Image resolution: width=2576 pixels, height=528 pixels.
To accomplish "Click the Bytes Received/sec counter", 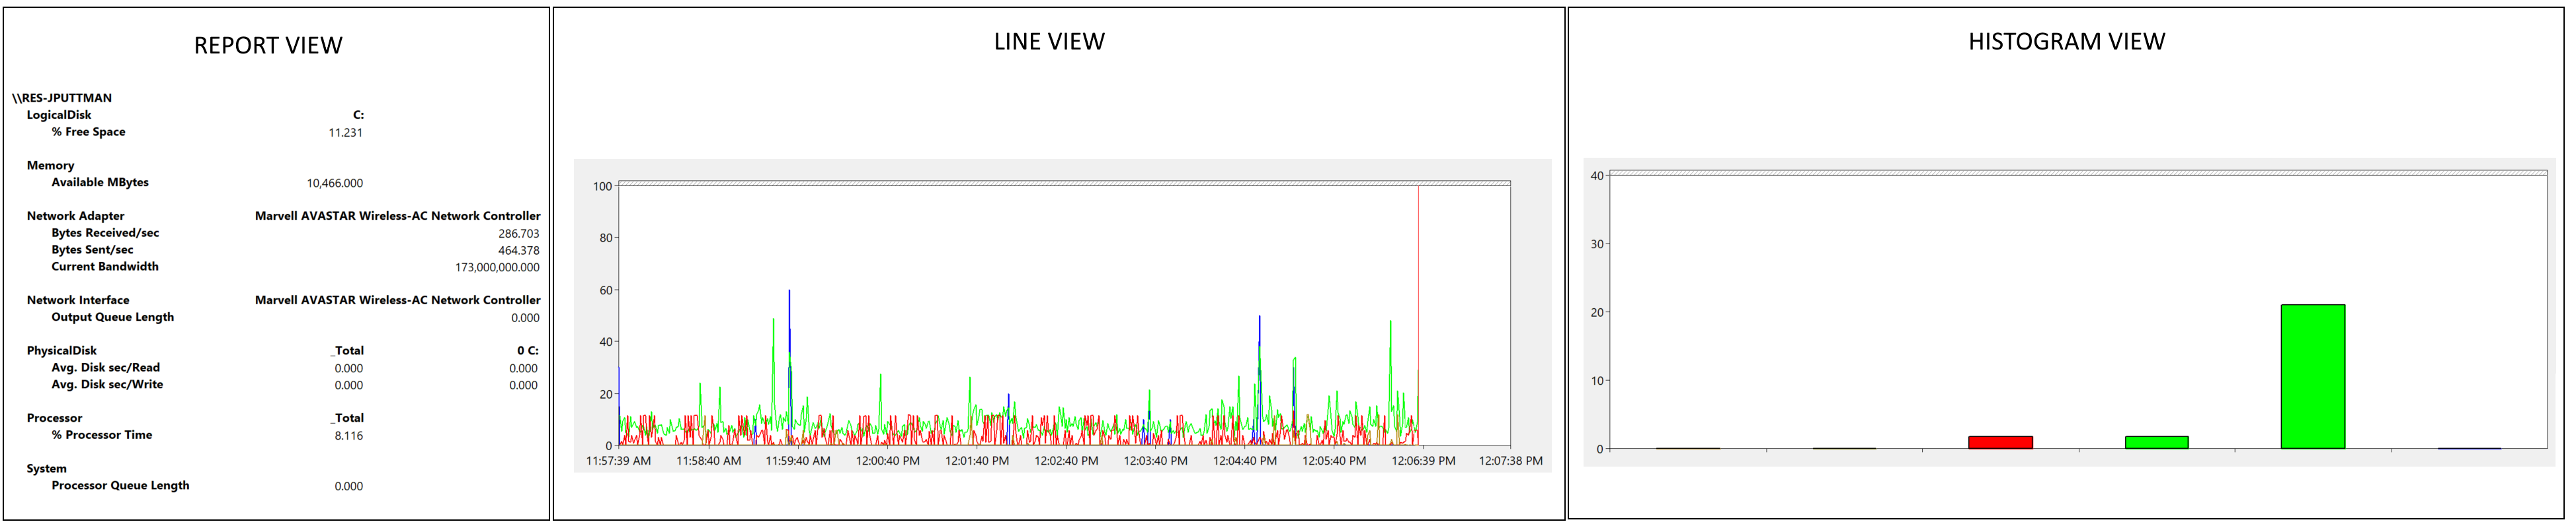I will (105, 232).
